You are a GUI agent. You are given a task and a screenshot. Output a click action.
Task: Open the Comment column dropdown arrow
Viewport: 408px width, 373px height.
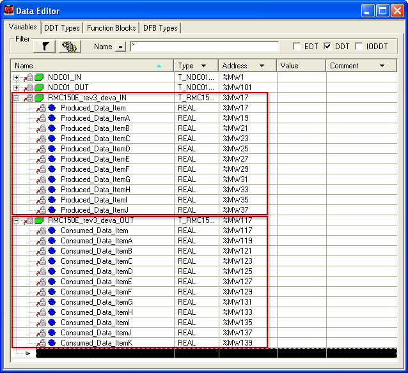click(382, 66)
